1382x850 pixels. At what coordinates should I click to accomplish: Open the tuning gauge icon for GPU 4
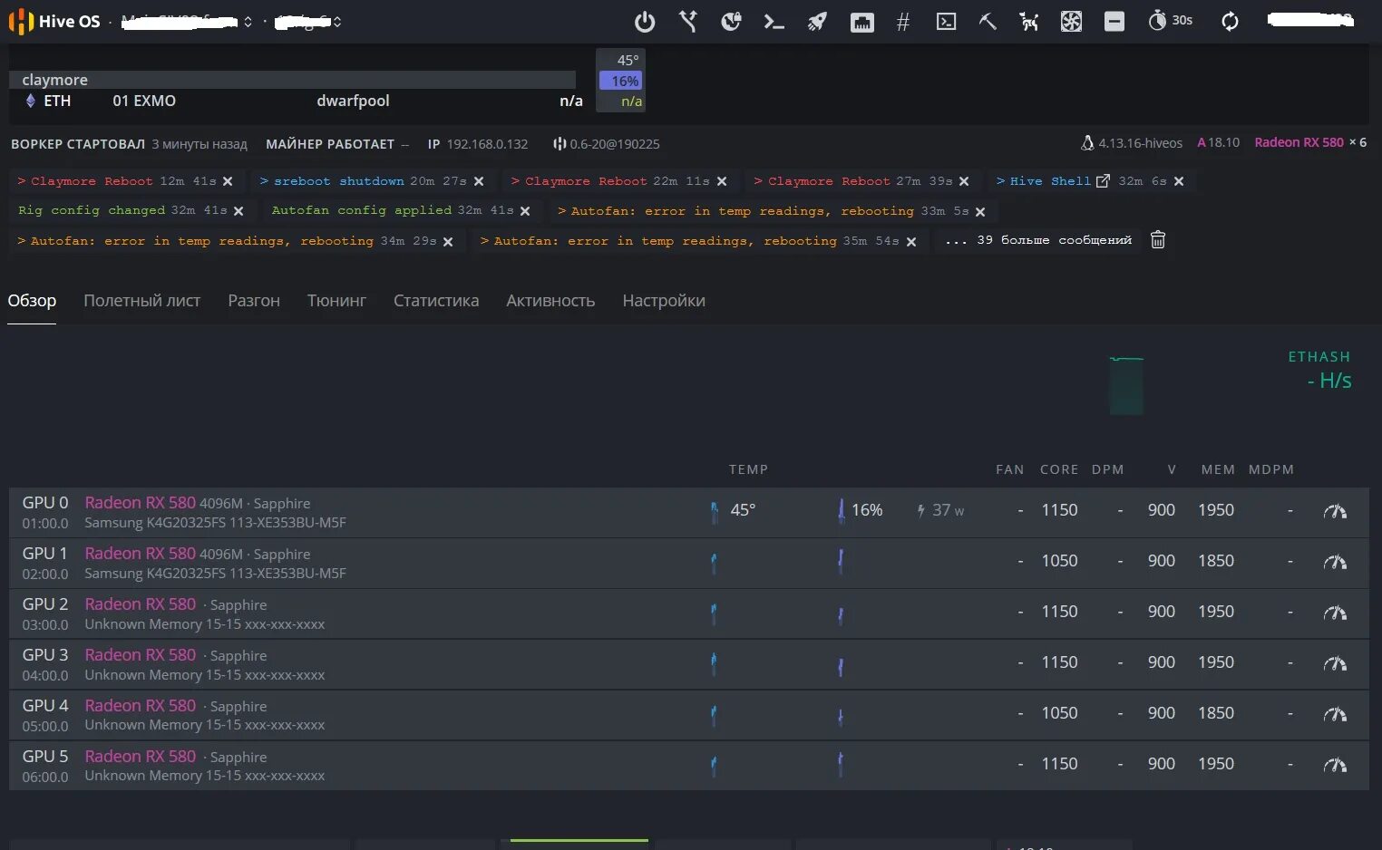tap(1335, 714)
